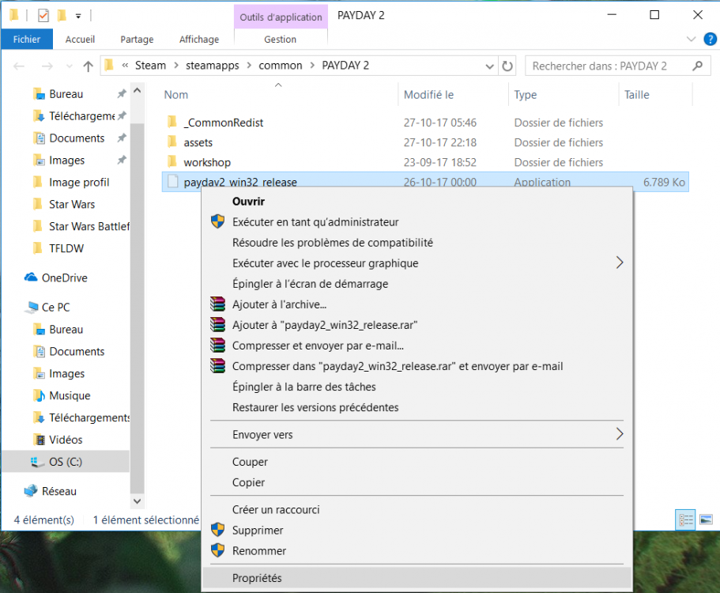Click the refresh icon beside address bar
The height and width of the screenshot is (593, 720).
(x=507, y=66)
